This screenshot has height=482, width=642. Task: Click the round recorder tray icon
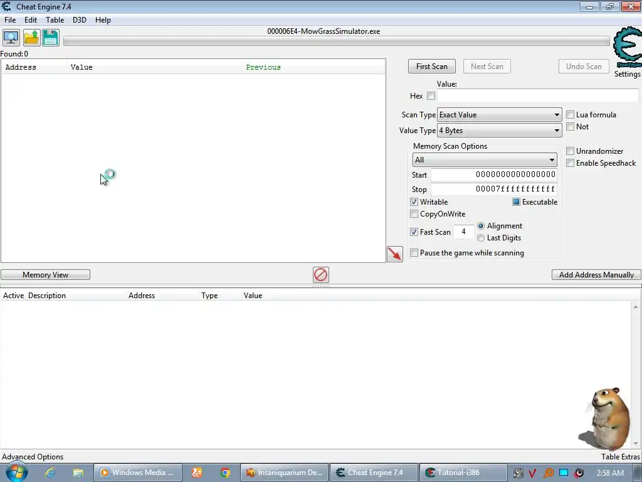[x=579, y=473]
